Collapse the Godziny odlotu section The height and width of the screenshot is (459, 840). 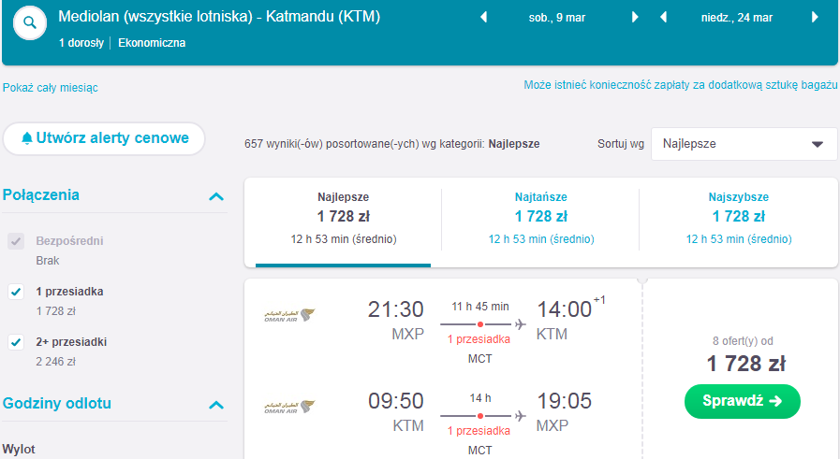pos(216,405)
